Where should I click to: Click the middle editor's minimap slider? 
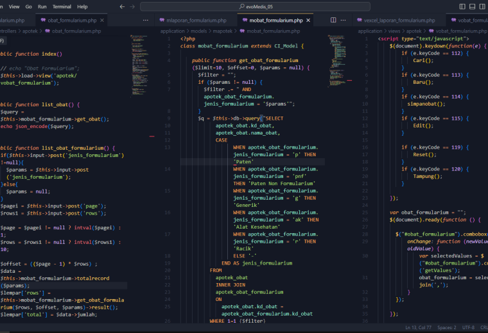(336, 61)
